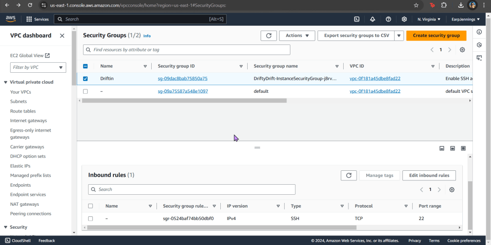Open Security Groups table preferences gear
Viewport: 491px width, 245px height.
[462, 50]
